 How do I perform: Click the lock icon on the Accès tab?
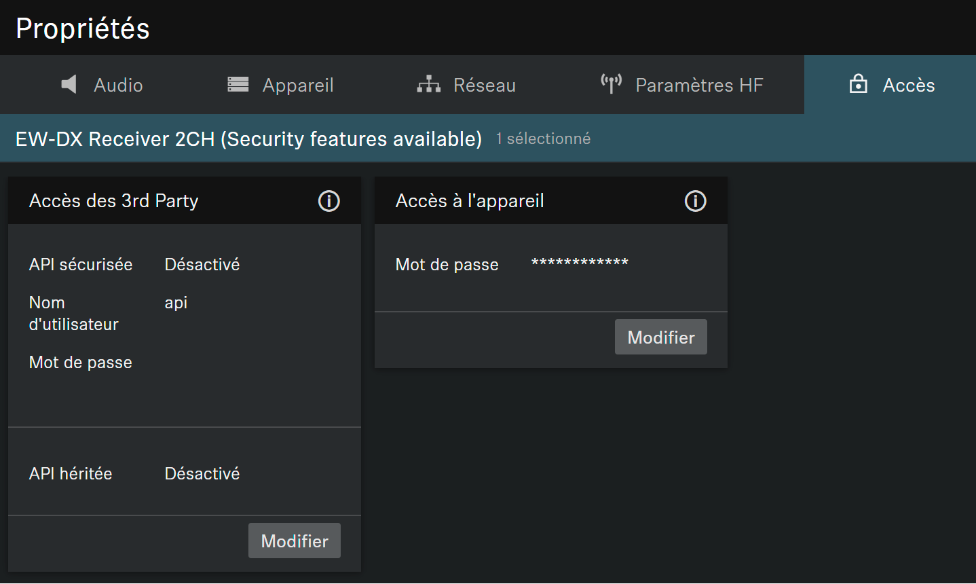click(858, 84)
